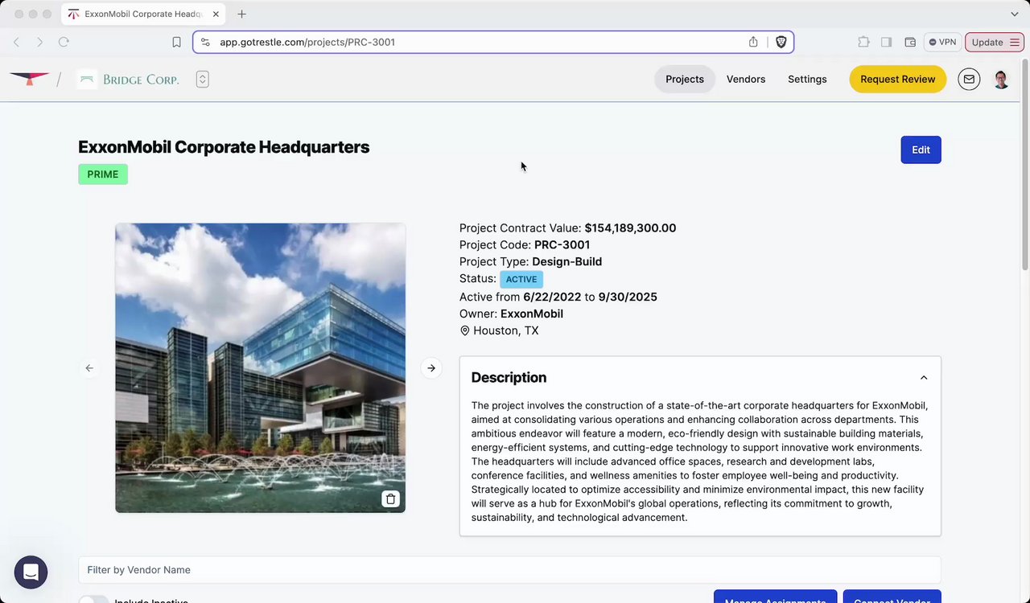Show next project image
The height and width of the screenshot is (603, 1030).
(431, 368)
